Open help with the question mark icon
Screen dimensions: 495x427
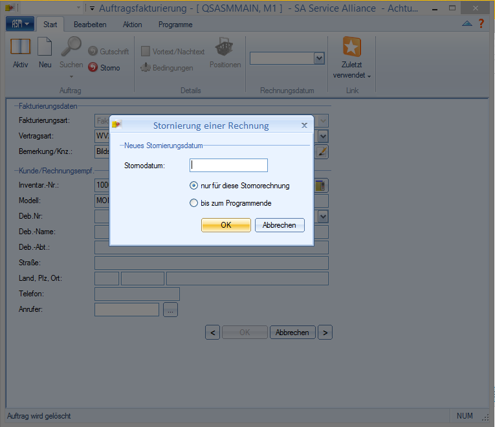[x=481, y=23]
